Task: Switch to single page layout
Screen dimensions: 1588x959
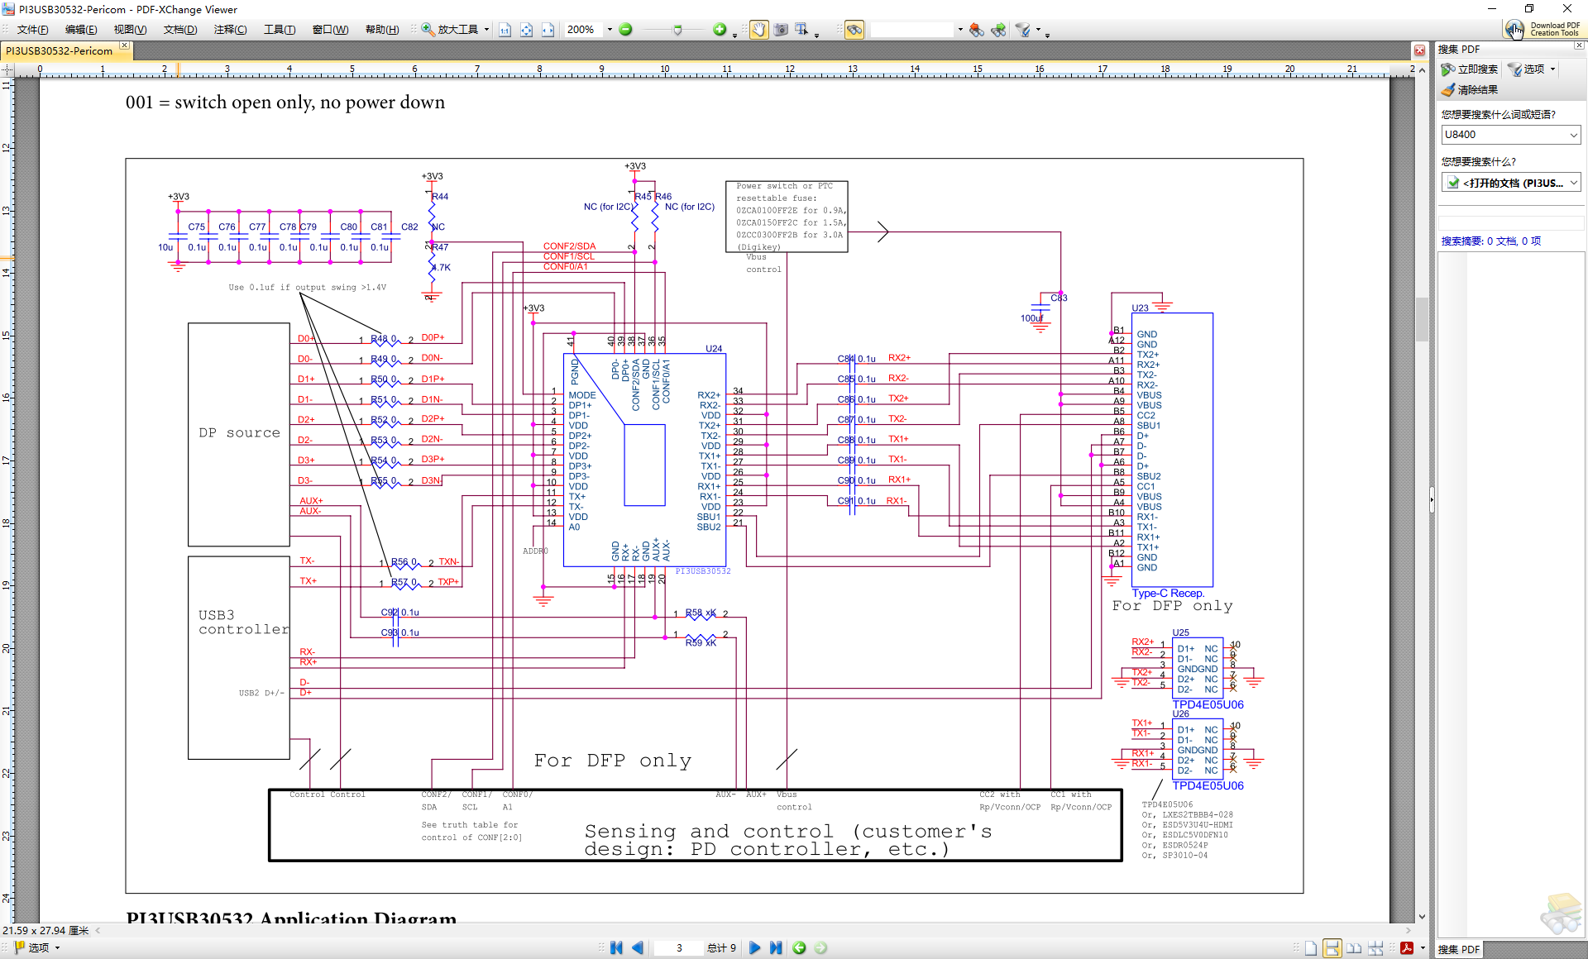Action: coord(1311,948)
